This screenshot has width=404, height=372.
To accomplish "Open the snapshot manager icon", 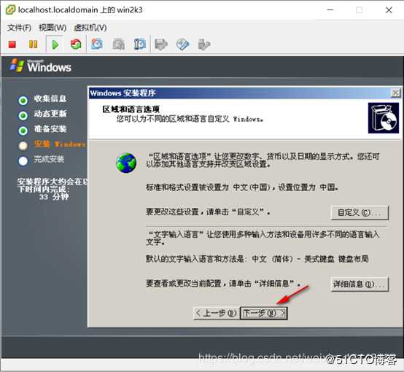I will (x=139, y=44).
